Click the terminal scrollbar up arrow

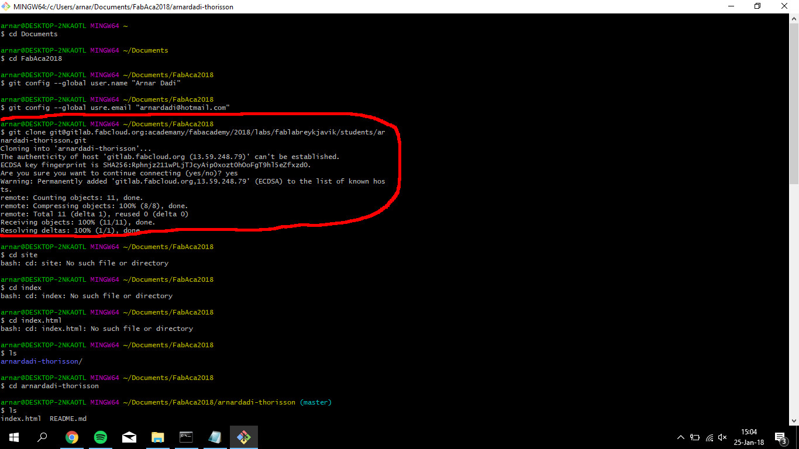point(794,19)
